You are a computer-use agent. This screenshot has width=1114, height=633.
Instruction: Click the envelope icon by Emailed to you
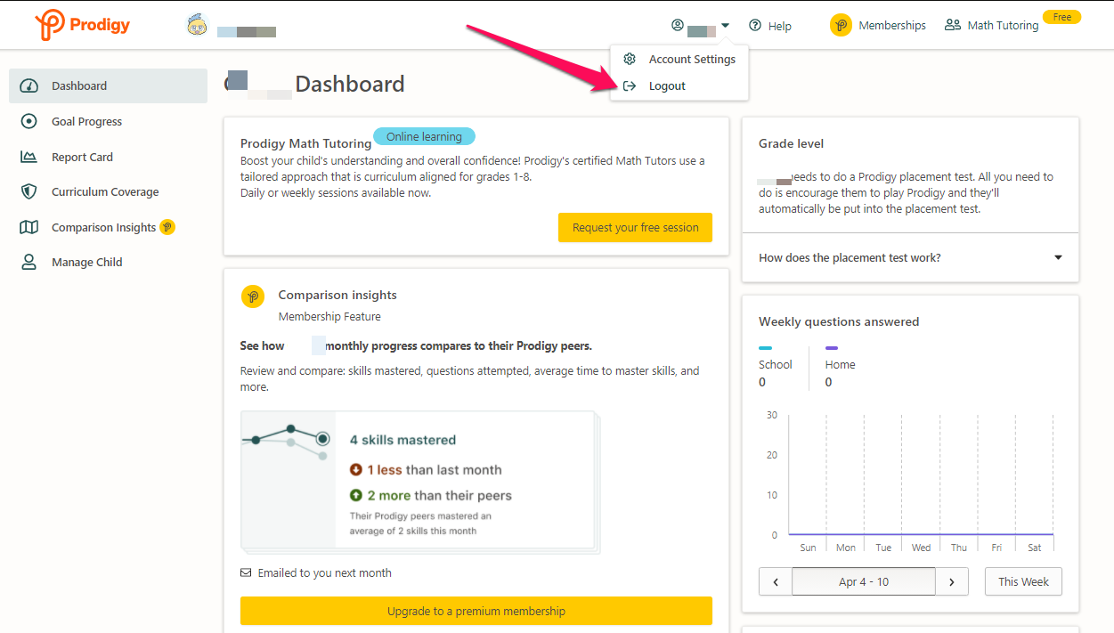pos(246,572)
